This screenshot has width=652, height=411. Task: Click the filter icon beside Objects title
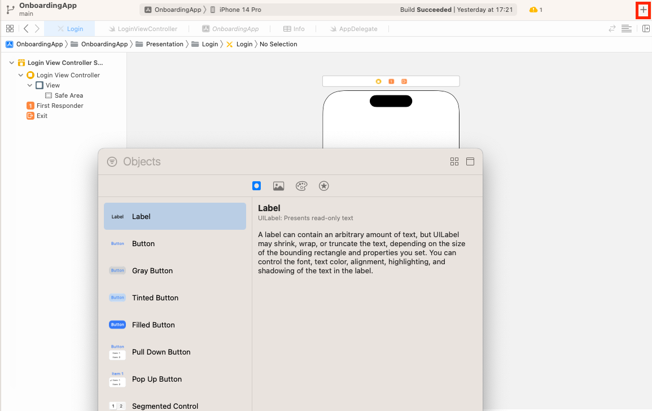click(112, 161)
